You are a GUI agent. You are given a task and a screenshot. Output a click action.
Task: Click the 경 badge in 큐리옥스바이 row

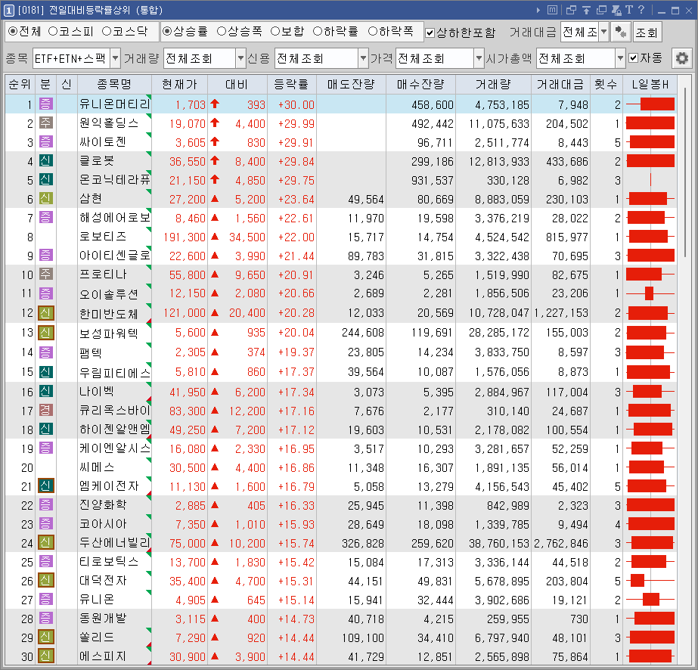coord(46,410)
